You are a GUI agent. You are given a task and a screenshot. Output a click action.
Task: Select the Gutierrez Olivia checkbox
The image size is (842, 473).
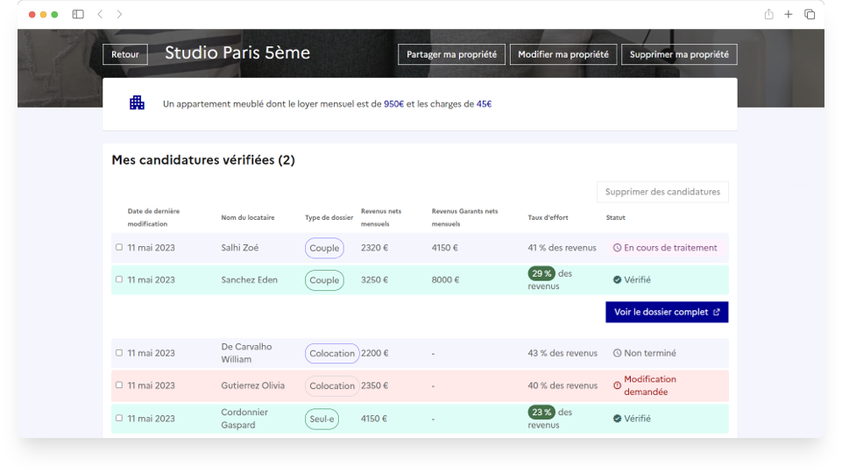119,385
